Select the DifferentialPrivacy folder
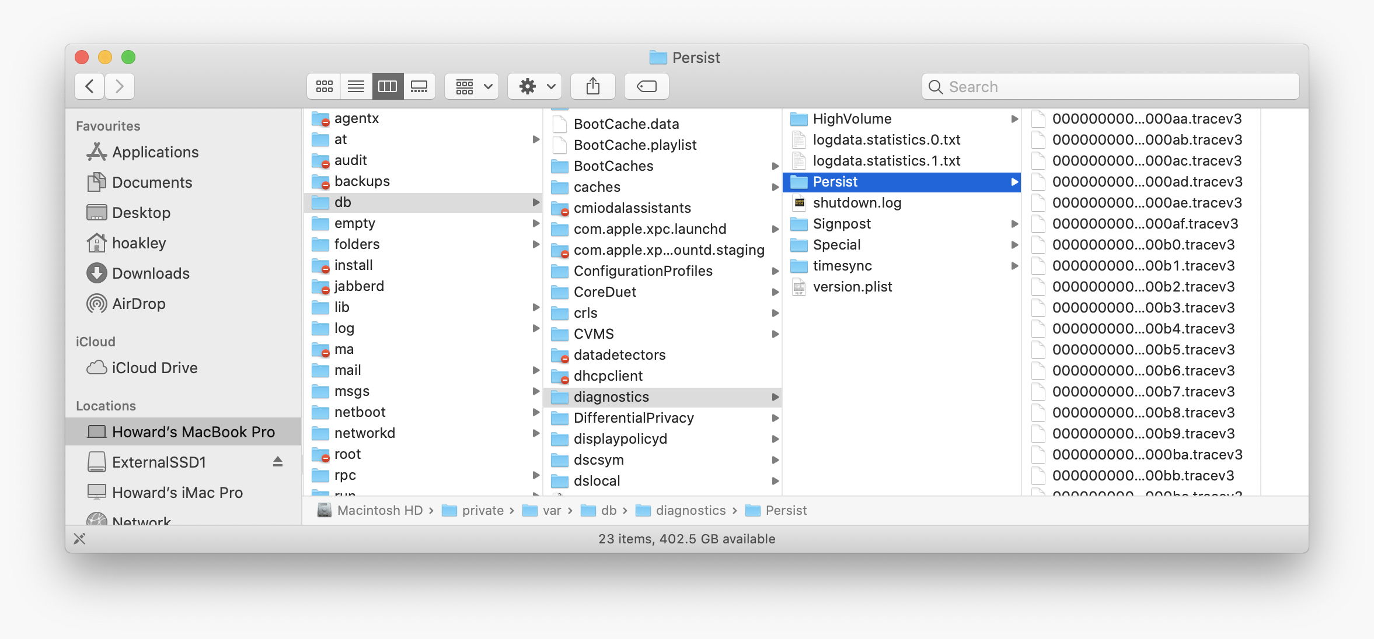Viewport: 1374px width, 639px height. tap(633, 418)
